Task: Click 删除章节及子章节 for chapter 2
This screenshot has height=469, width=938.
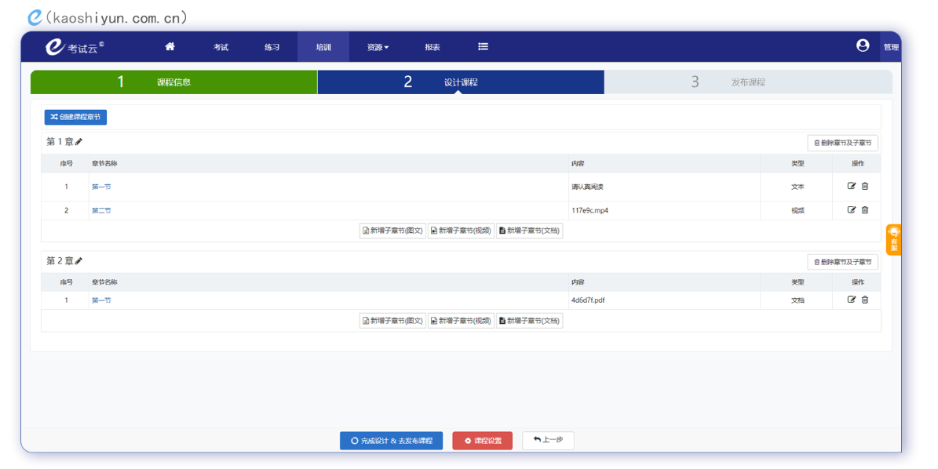Action: 844,261
